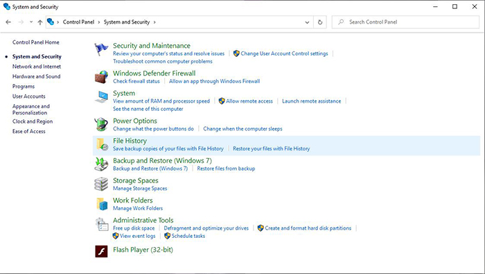Refresh the Control Panel view

[320, 22]
